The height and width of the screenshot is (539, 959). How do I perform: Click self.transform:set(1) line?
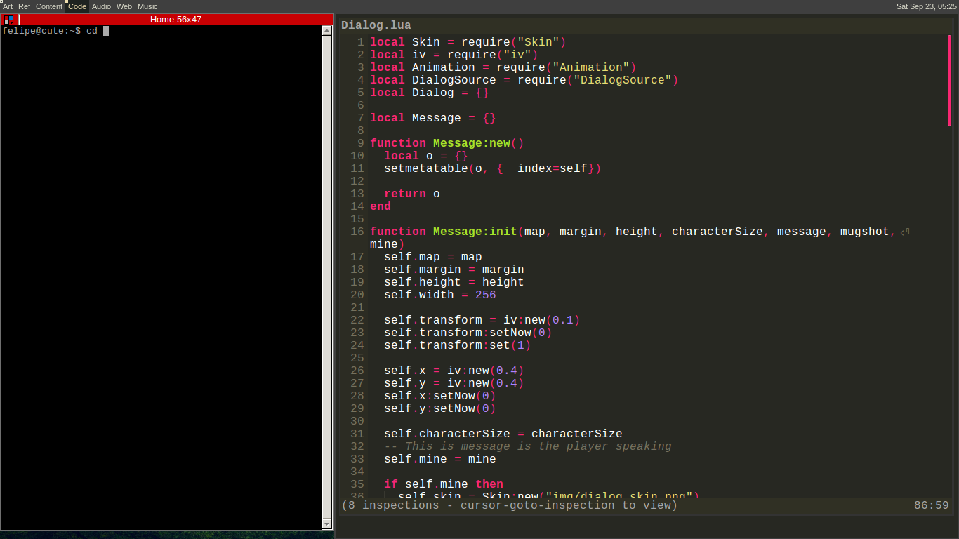pos(458,345)
